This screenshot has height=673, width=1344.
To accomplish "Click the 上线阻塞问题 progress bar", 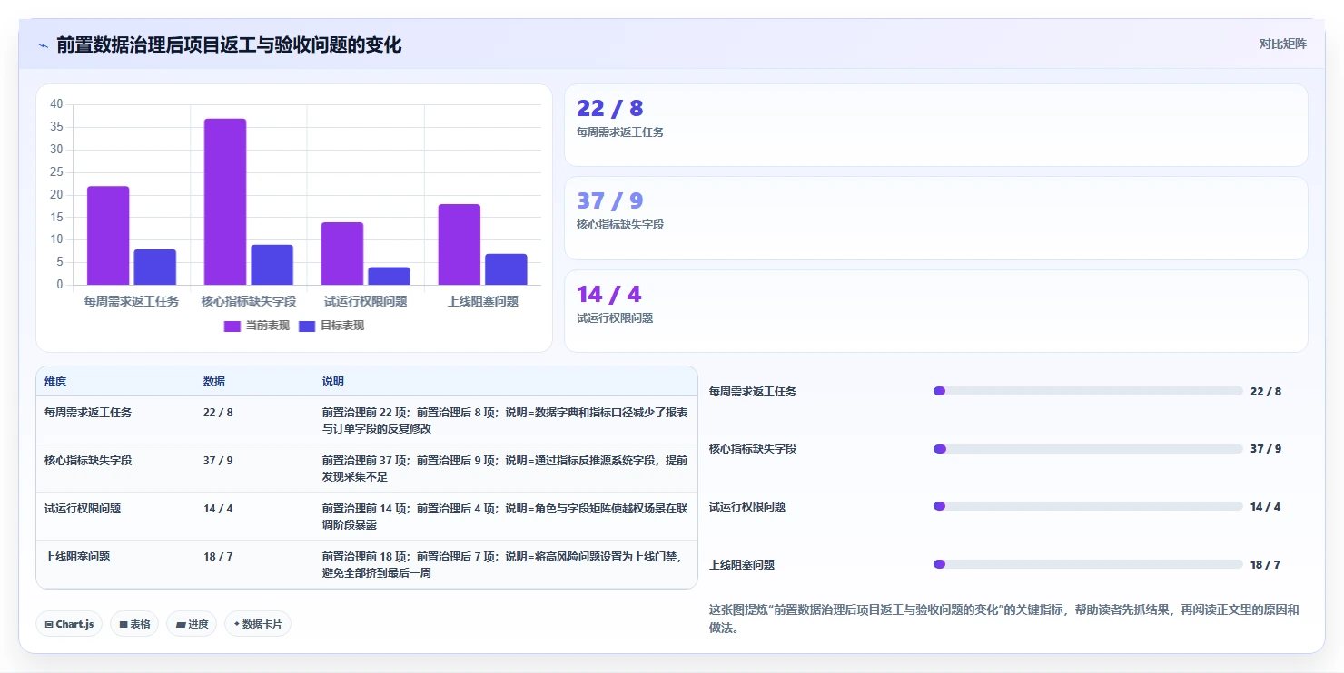I will [x=1088, y=564].
